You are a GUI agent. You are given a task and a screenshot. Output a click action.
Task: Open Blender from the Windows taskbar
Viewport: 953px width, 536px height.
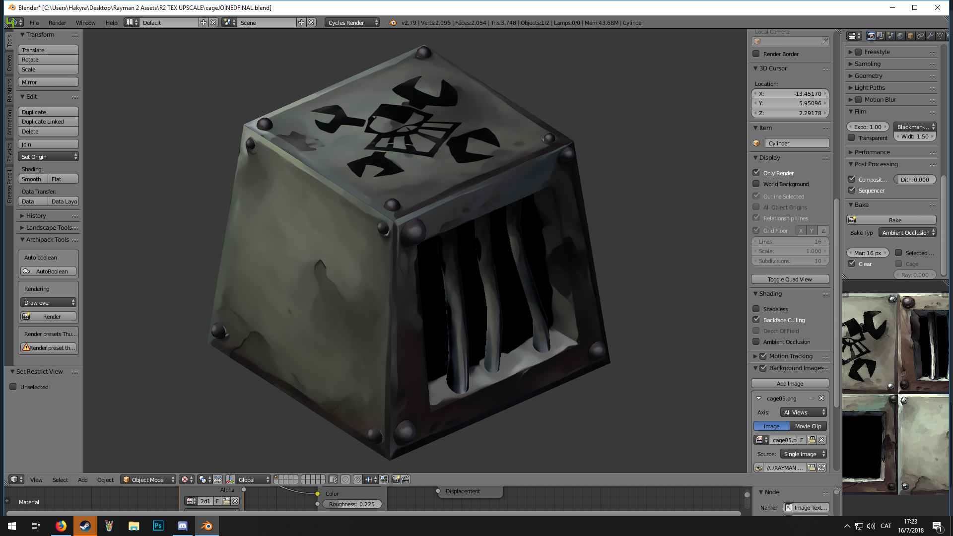pos(206,526)
